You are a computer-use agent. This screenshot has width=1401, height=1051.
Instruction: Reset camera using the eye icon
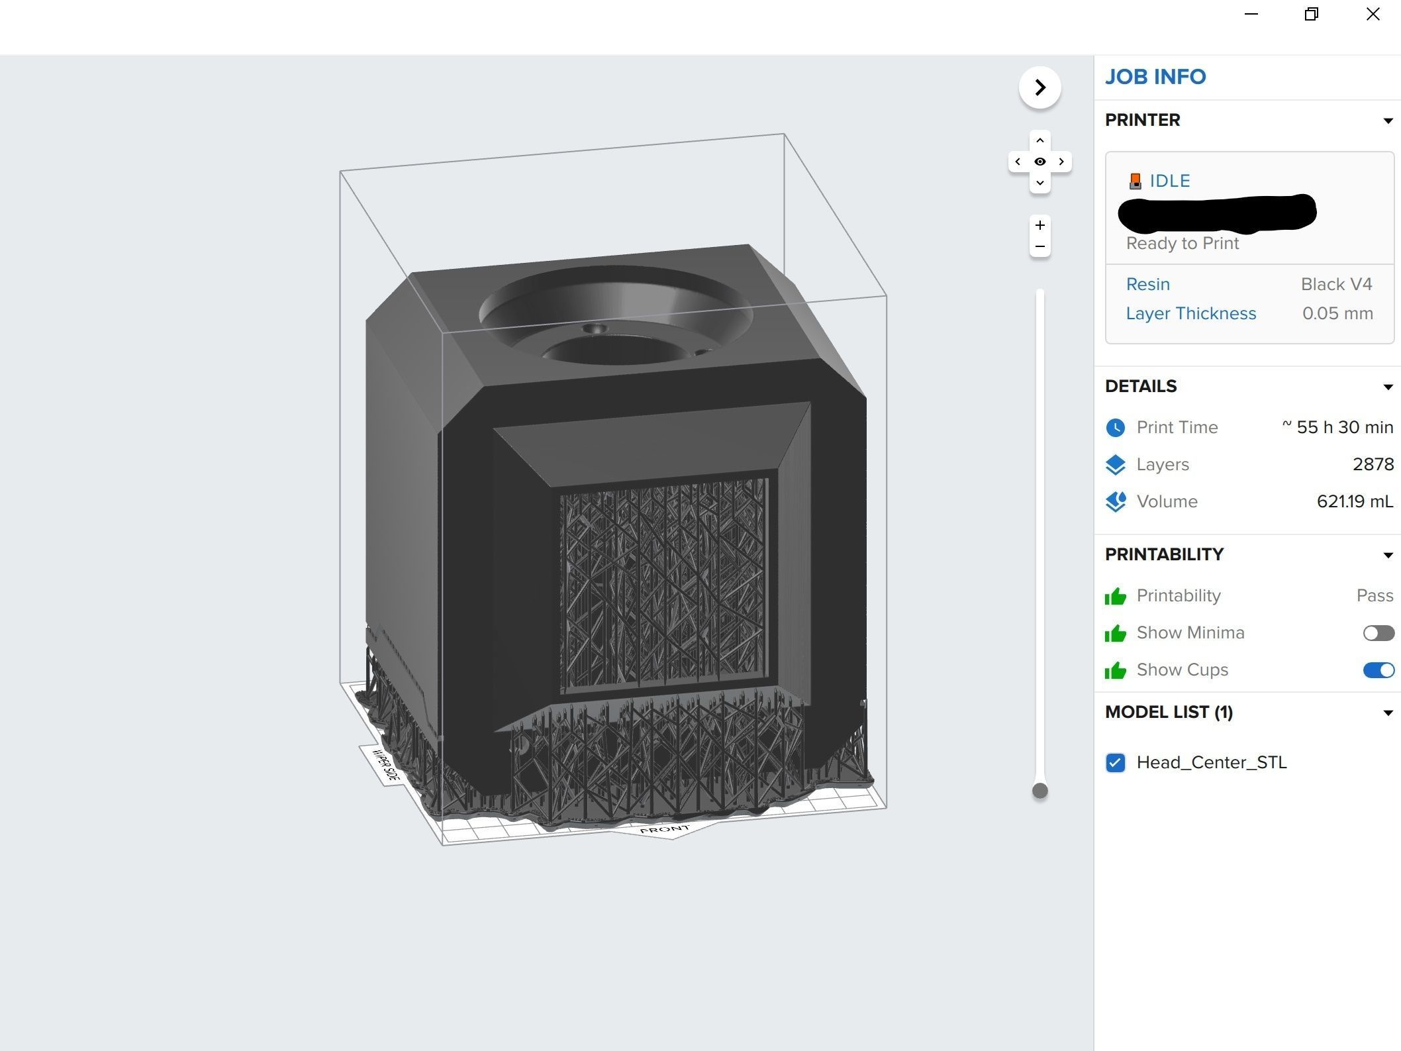pyautogui.click(x=1039, y=162)
